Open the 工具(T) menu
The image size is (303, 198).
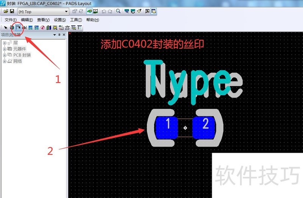[76, 20]
